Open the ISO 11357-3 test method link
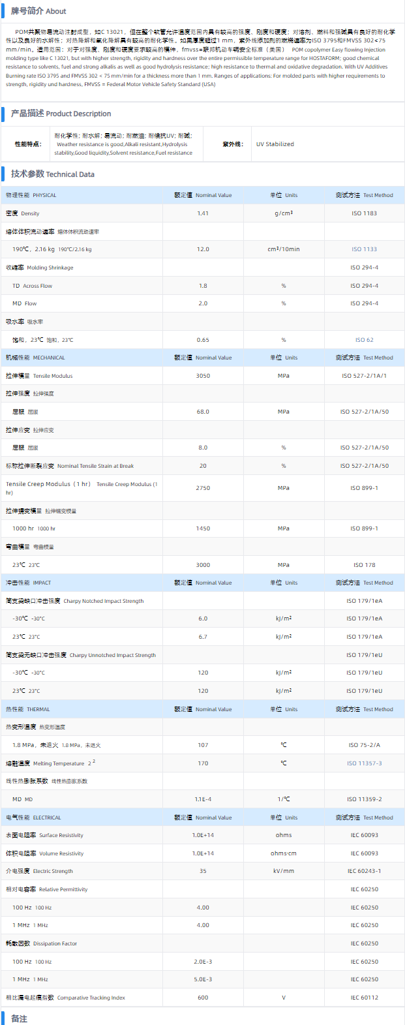This screenshot has width=405, height=1025. tap(364, 763)
